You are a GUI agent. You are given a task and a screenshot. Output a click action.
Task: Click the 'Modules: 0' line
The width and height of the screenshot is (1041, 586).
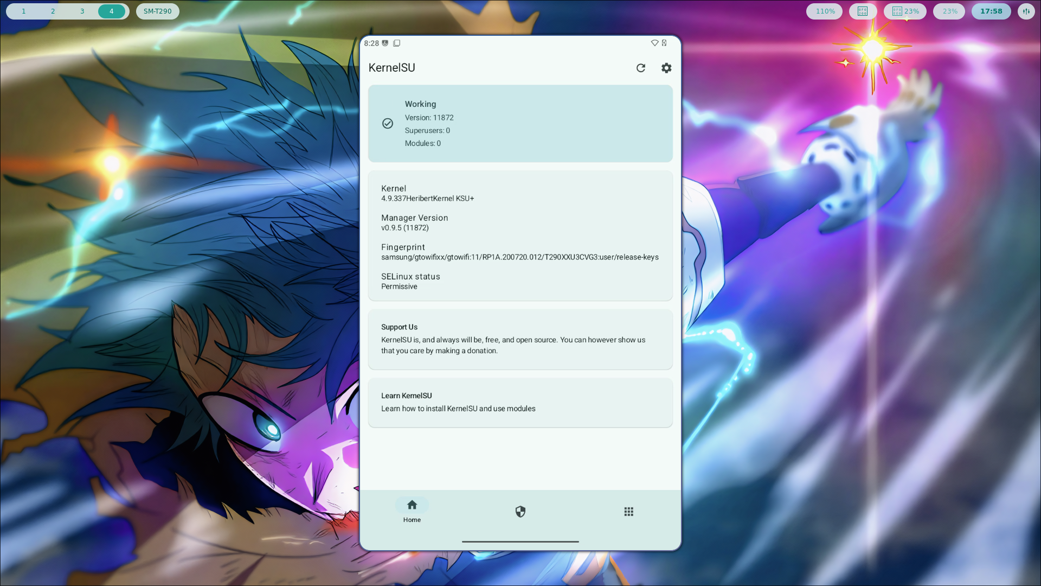coord(423,144)
